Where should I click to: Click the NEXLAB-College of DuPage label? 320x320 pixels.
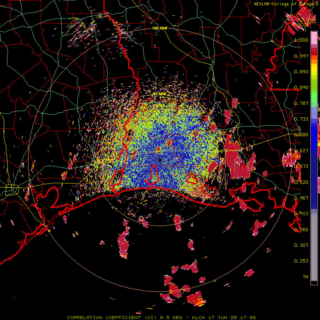(x=283, y=4)
